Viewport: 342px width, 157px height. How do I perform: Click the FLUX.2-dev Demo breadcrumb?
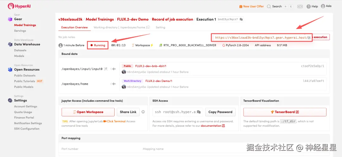(x=133, y=19)
